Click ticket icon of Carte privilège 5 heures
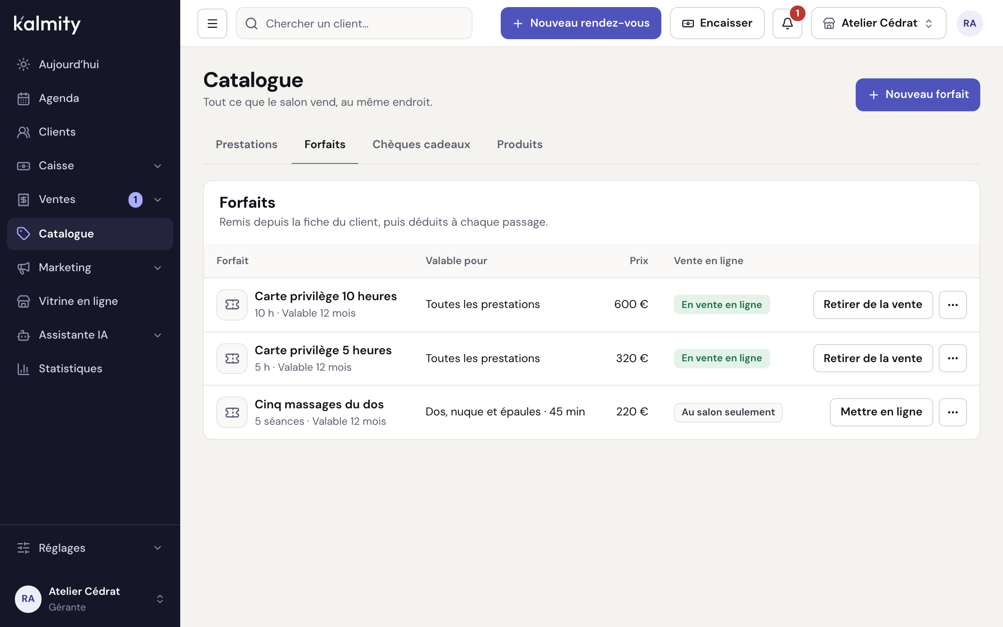 (x=232, y=358)
